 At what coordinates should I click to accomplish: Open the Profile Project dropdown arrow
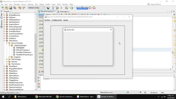[x=75, y=8]
